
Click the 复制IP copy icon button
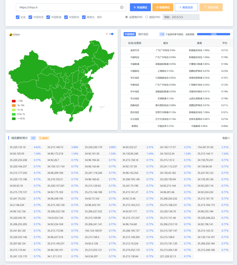(x=44, y=138)
